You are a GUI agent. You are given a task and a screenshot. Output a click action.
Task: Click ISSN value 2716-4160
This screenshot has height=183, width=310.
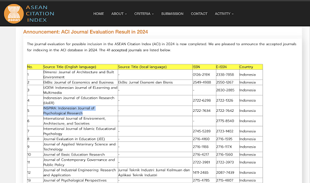pos(201,139)
